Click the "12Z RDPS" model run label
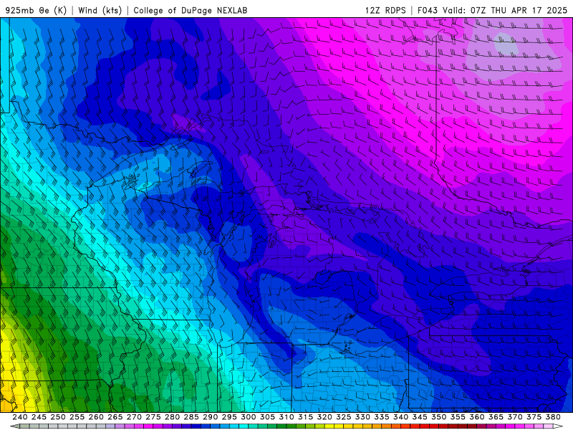573x430 pixels. pyautogui.click(x=385, y=10)
